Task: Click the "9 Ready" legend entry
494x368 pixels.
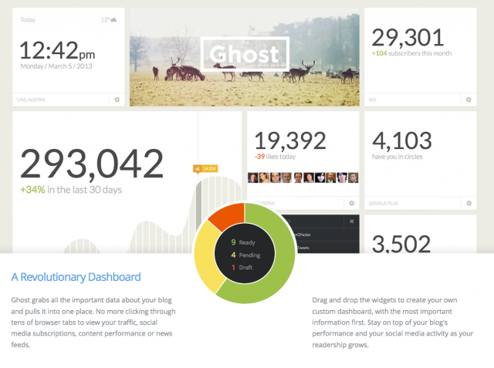Action: [x=243, y=242]
